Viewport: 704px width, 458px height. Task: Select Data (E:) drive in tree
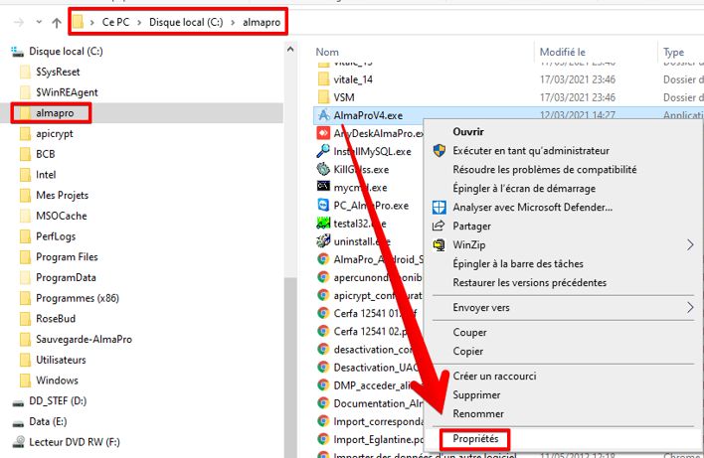pos(48,421)
